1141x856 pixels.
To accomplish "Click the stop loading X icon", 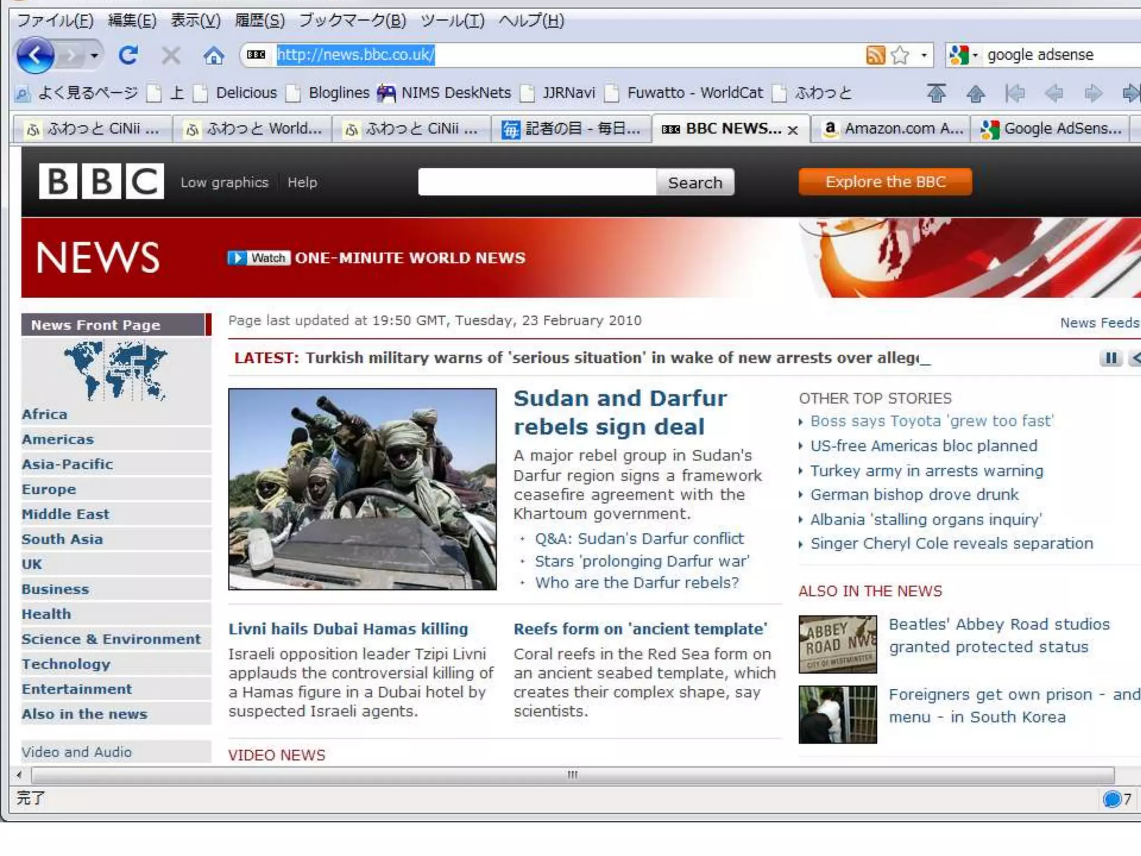I will click(170, 56).
